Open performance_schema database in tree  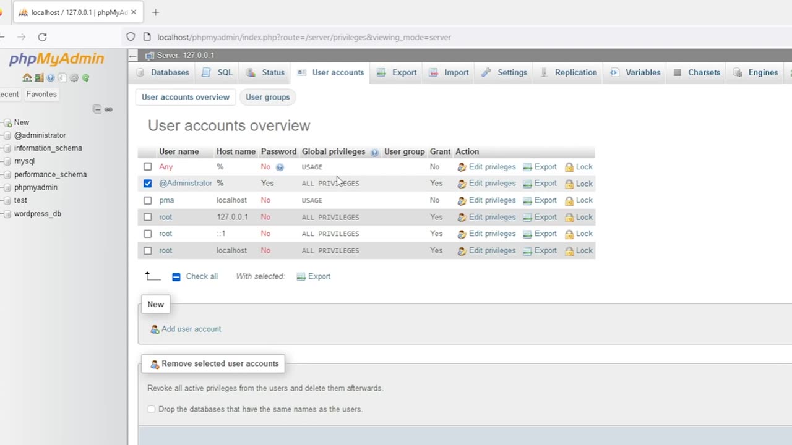pyautogui.click(x=51, y=174)
